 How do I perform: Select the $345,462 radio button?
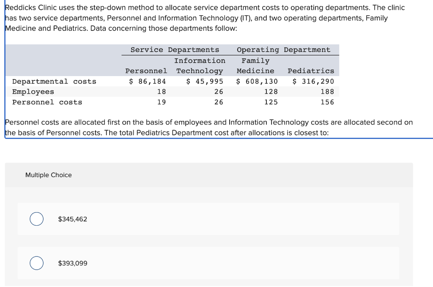[x=36, y=219]
